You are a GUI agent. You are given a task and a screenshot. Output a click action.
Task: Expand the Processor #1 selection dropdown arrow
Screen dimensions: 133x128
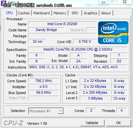pyautogui.click(x=60, y=111)
